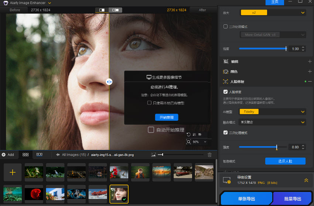Select the white house with blue shutters thumbnail
The image size is (314, 206).
pyautogui.click(x=55, y=194)
